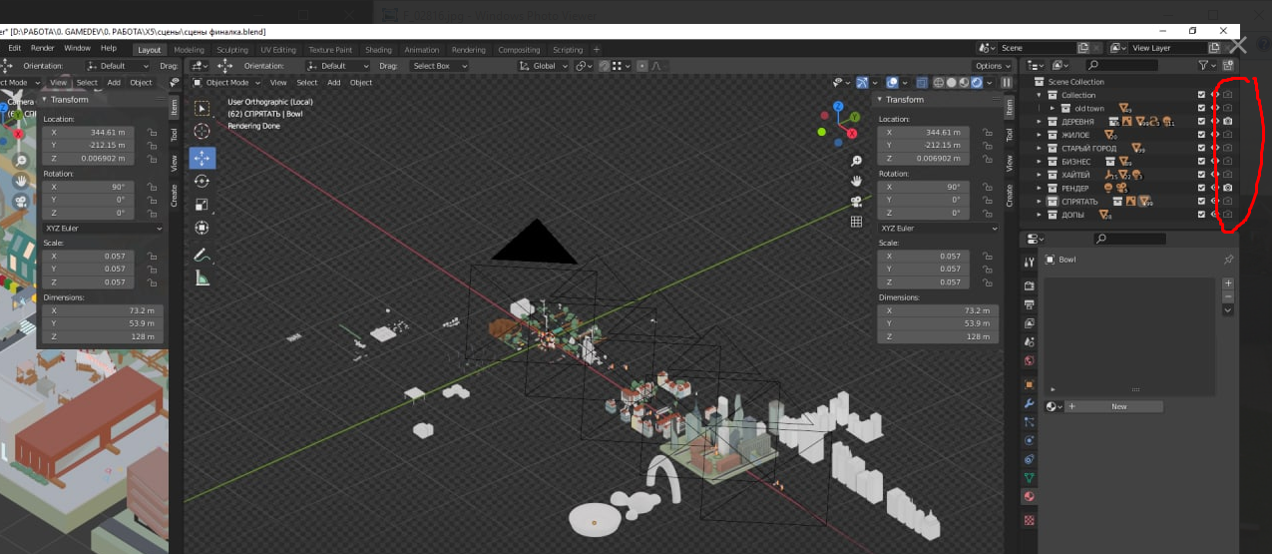This screenshot has height=554, width=1272.
Task: Click the zoom magnifier navigation icon in main viewport
Action: click(856, 161)
